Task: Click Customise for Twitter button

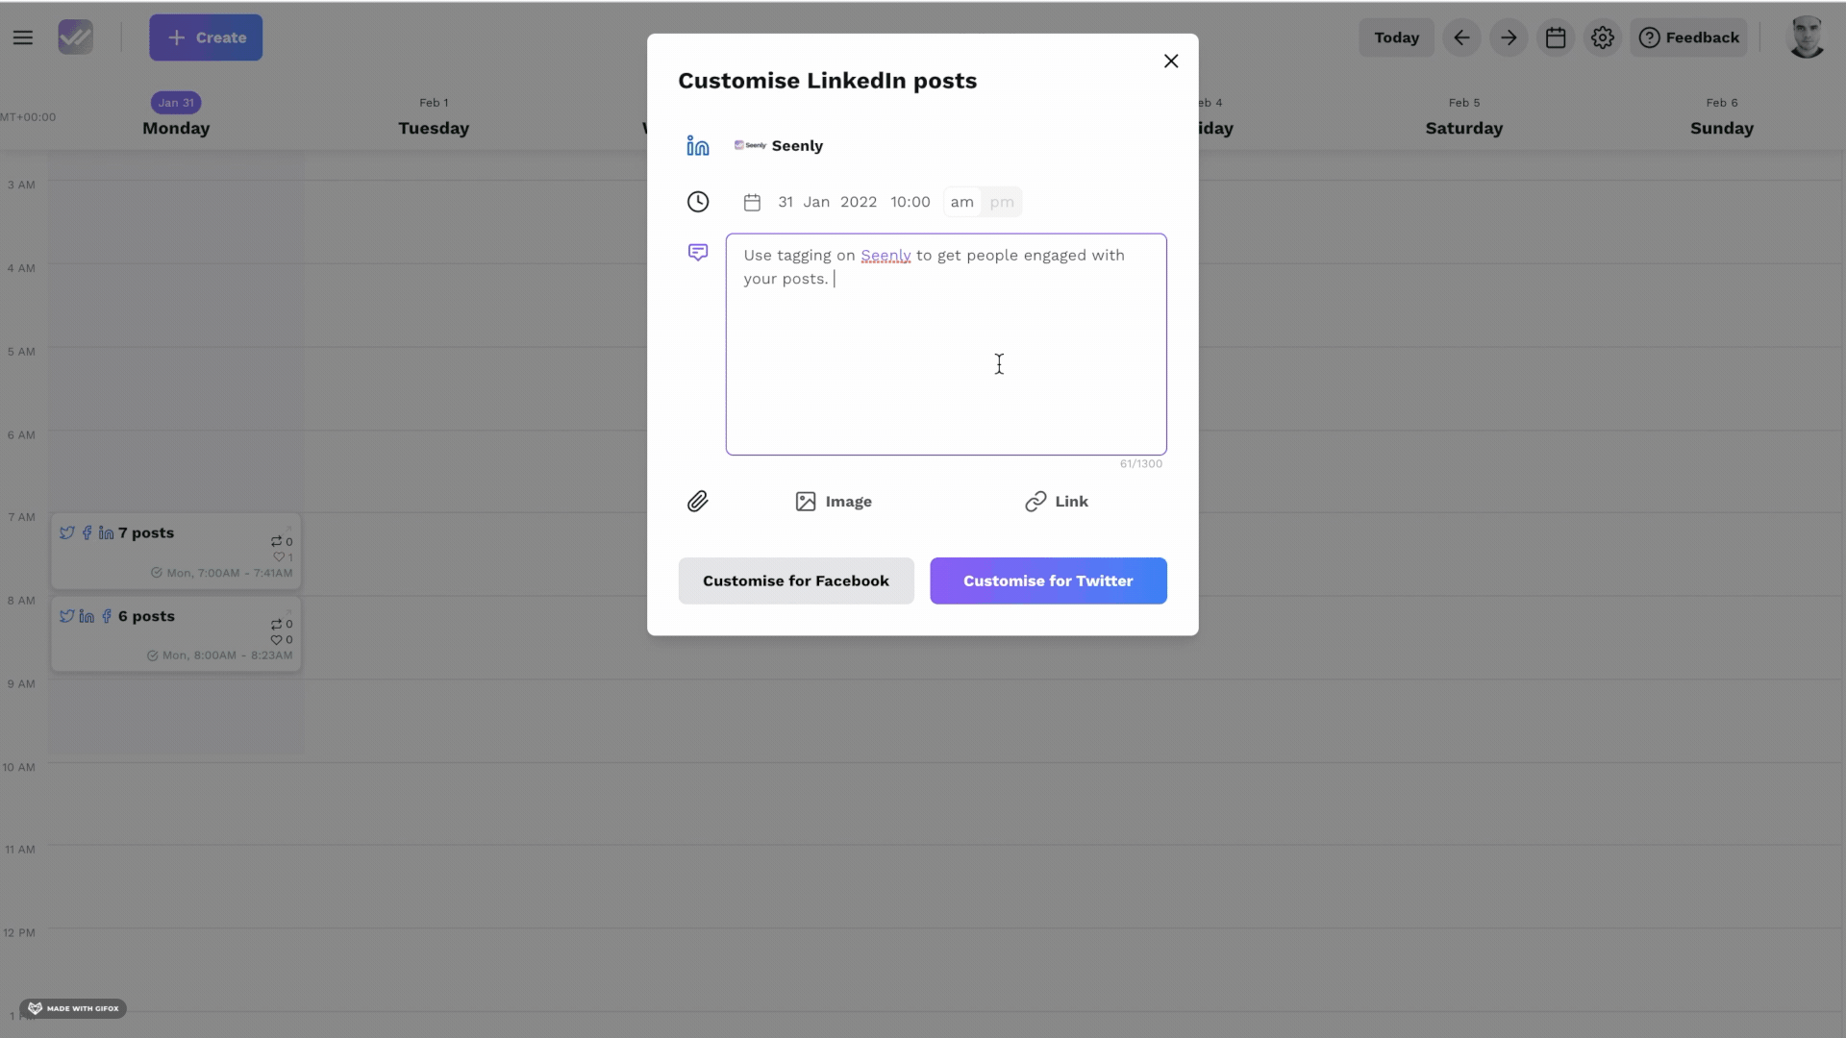Action: coord(1048,581)
